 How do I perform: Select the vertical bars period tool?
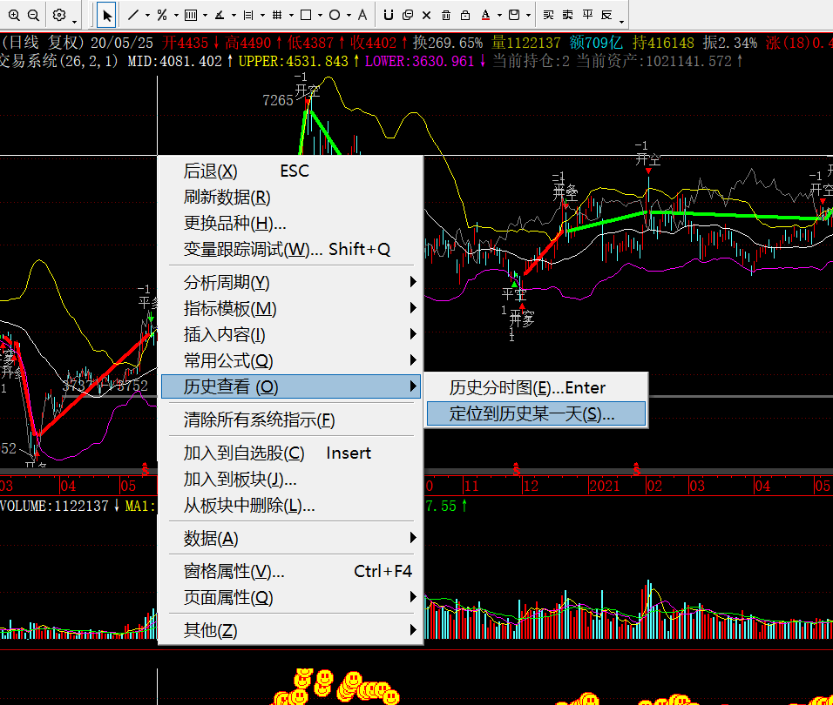pyautogui.click(x=190, y=15)
